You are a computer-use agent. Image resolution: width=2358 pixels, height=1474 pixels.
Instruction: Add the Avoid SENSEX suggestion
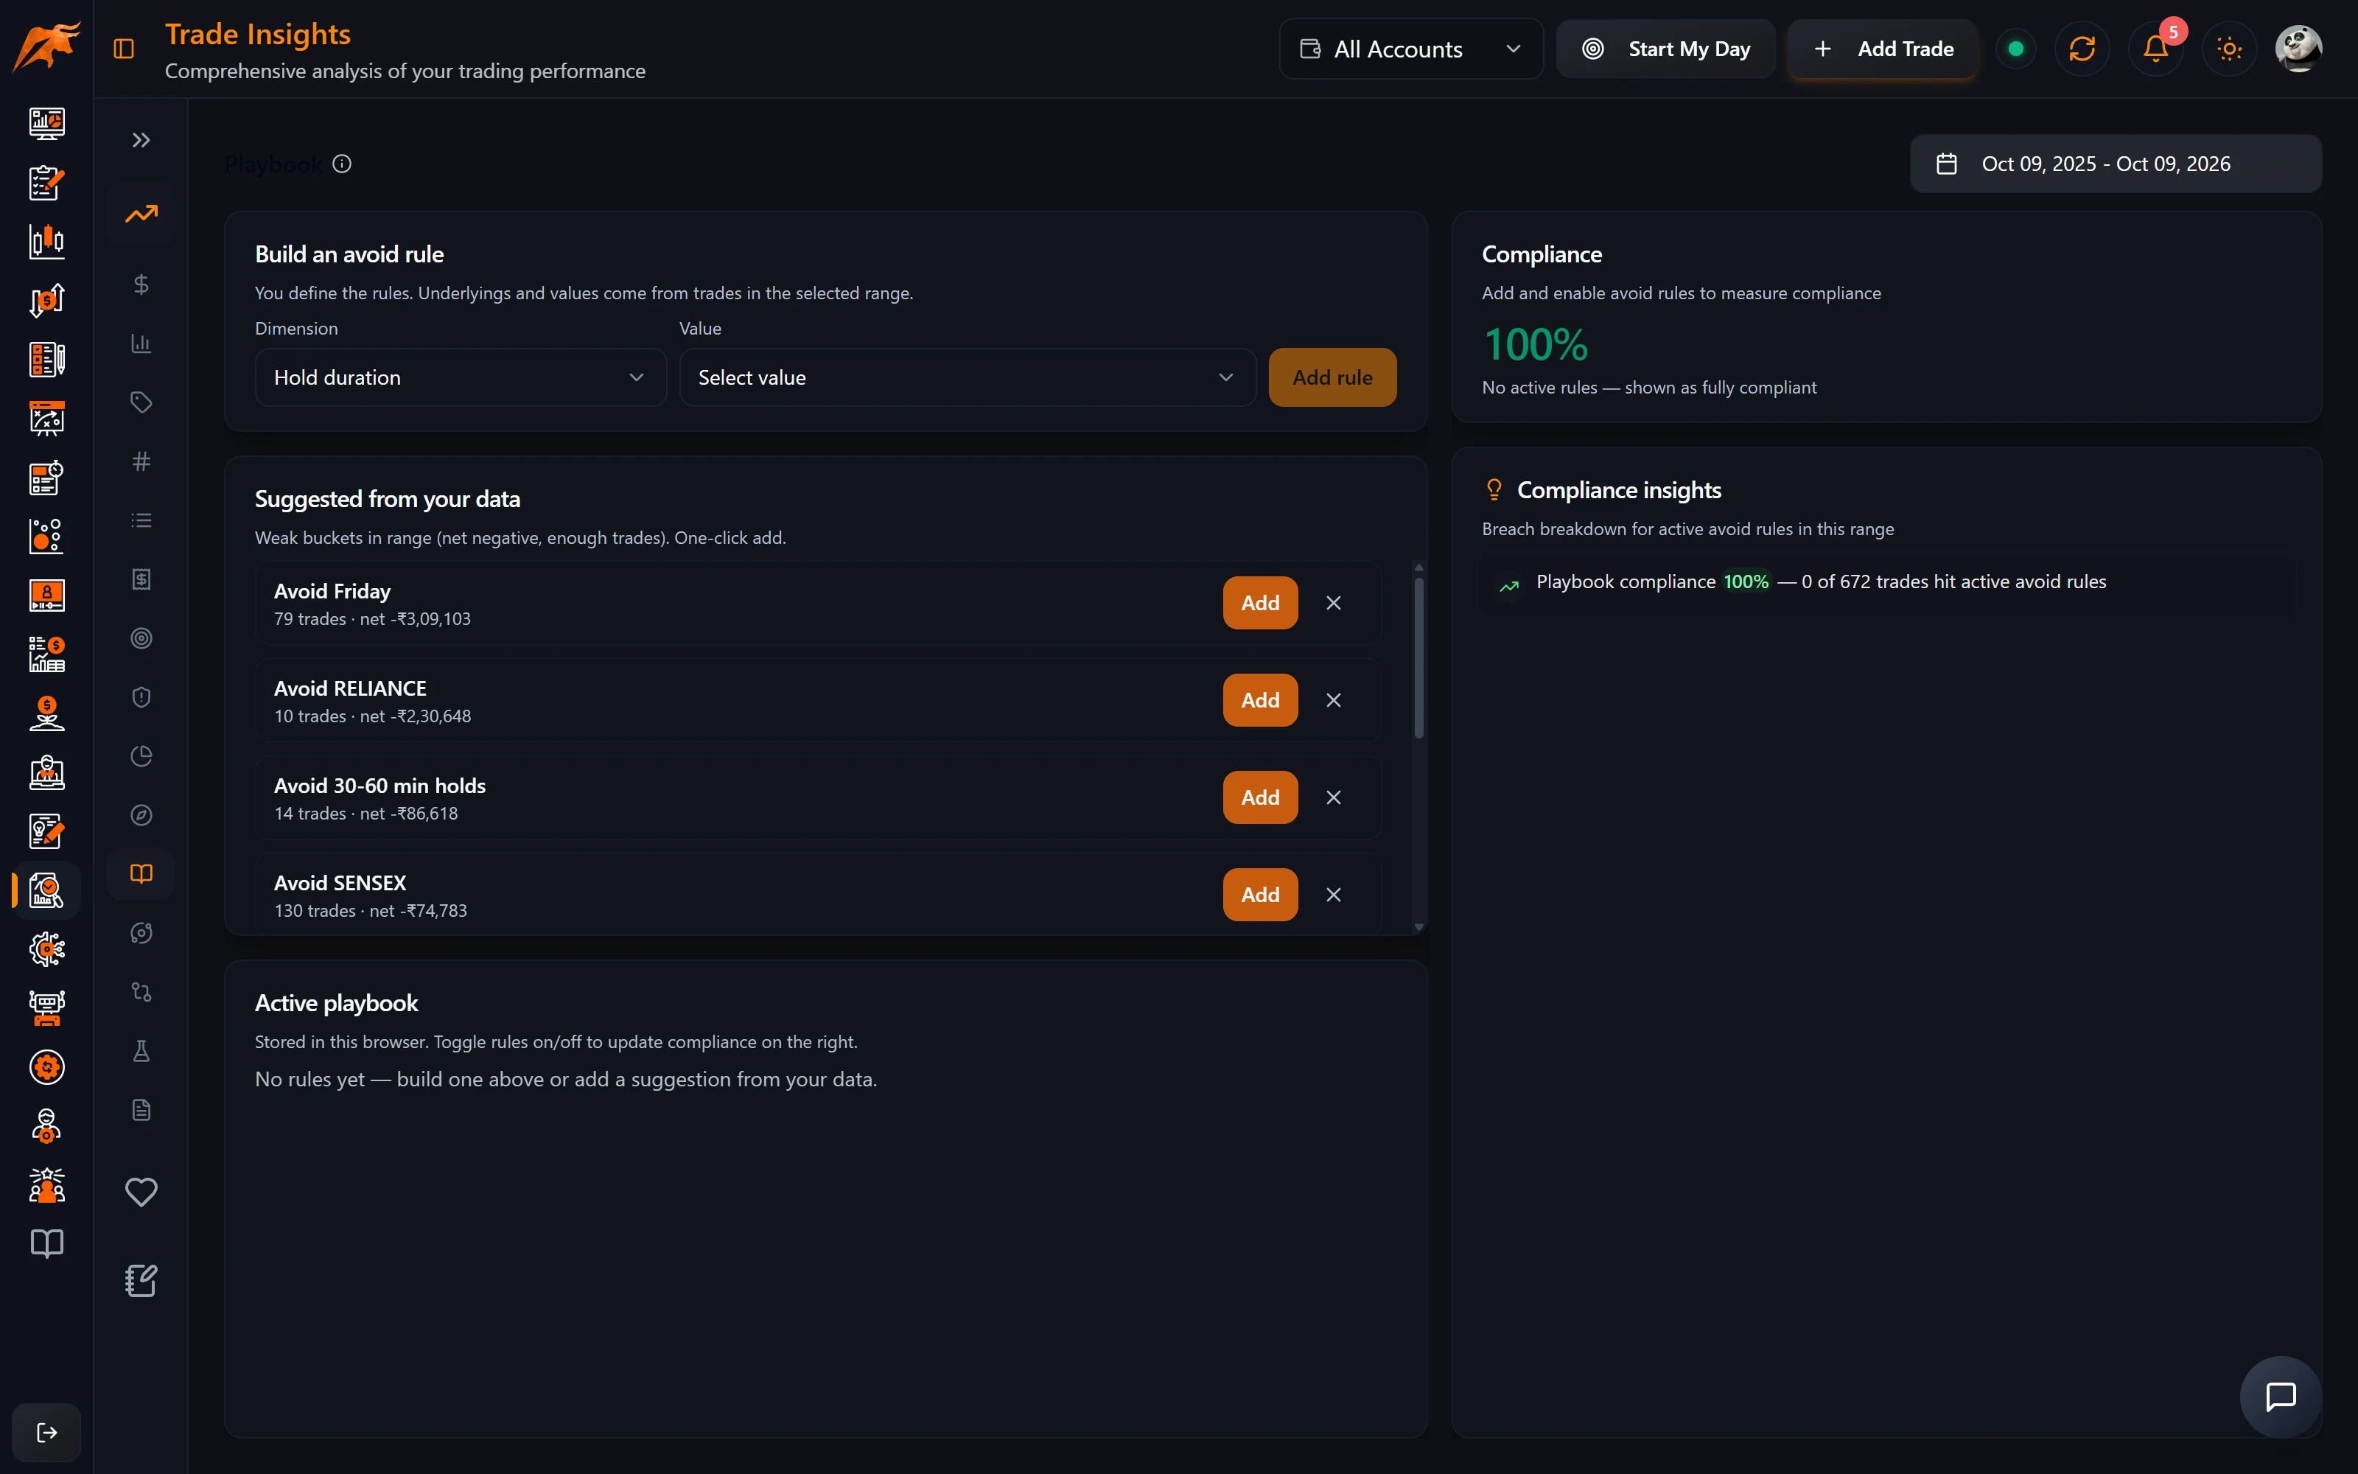tap(1260, 894)
